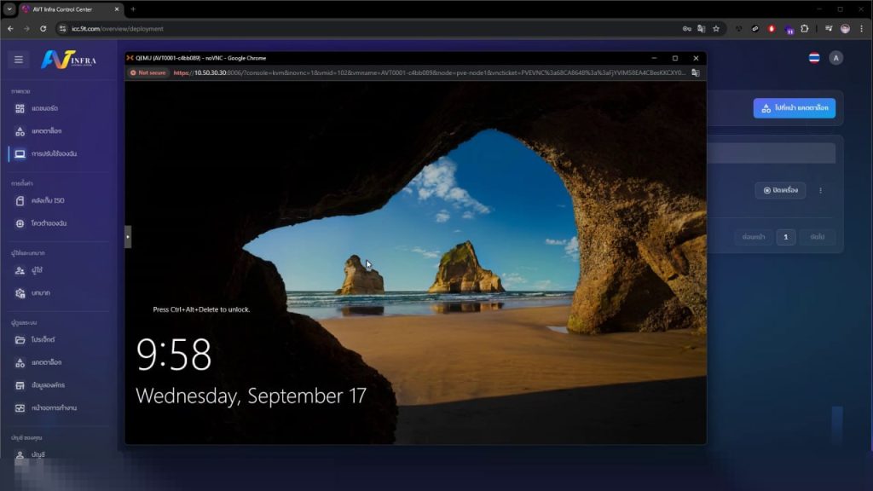Toggle the hamburger sidebar menu
873x491 pixels.
pyautogui.click(x=19, y=60)
